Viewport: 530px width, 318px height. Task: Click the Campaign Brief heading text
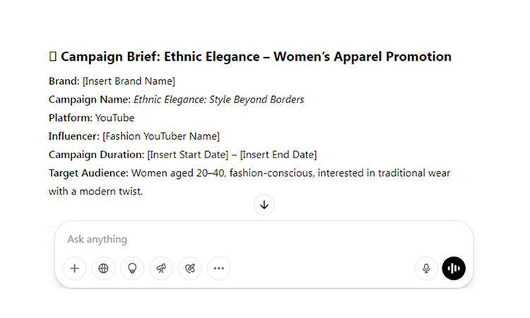256,57
